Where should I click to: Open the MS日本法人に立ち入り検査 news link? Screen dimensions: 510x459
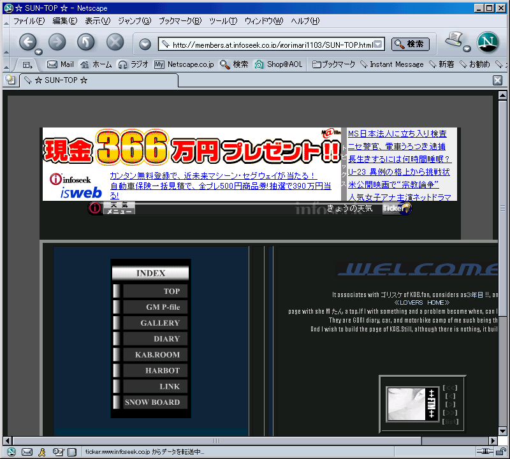tap(397, 133)
